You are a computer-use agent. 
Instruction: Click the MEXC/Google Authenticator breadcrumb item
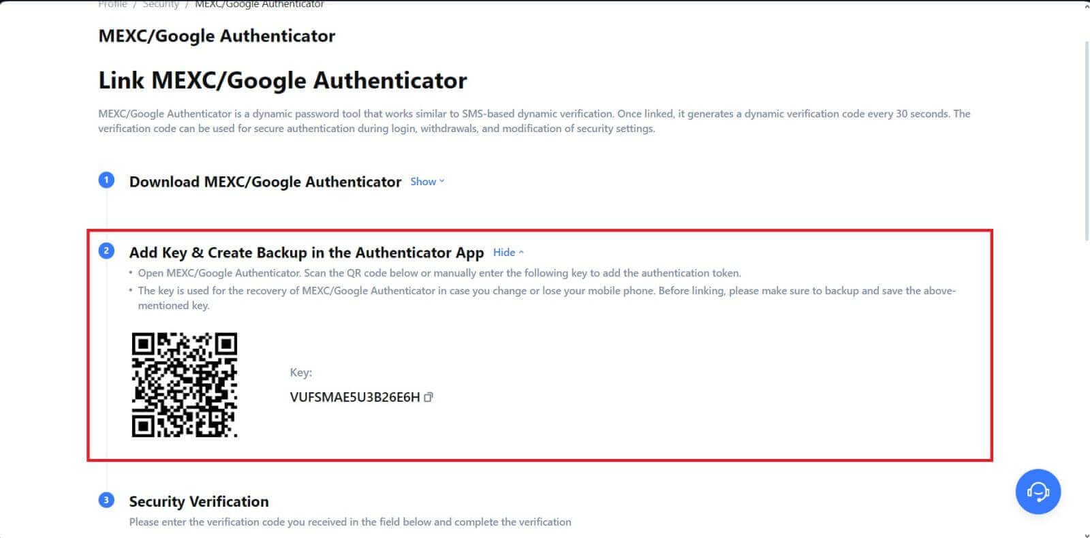coord(259,4)
